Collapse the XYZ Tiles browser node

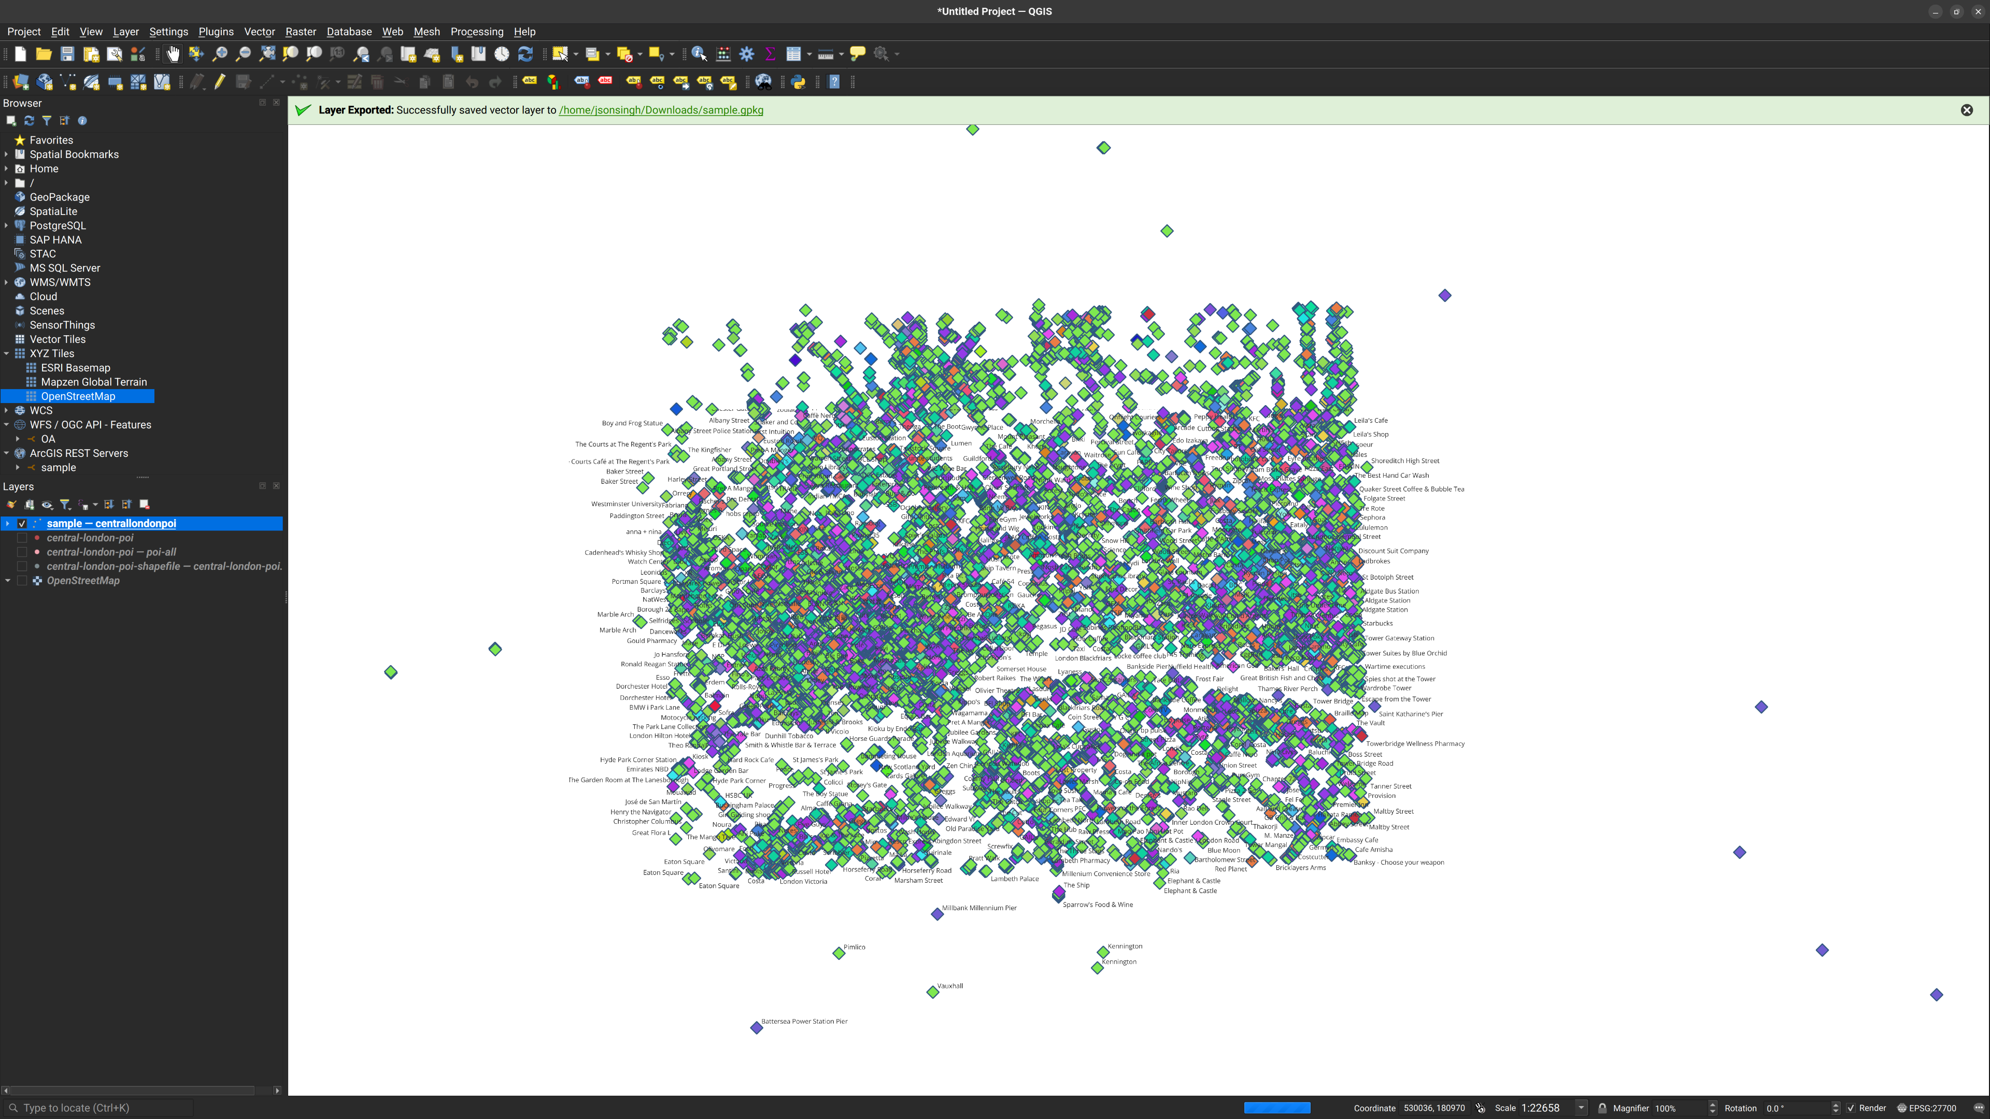point(7,354)
